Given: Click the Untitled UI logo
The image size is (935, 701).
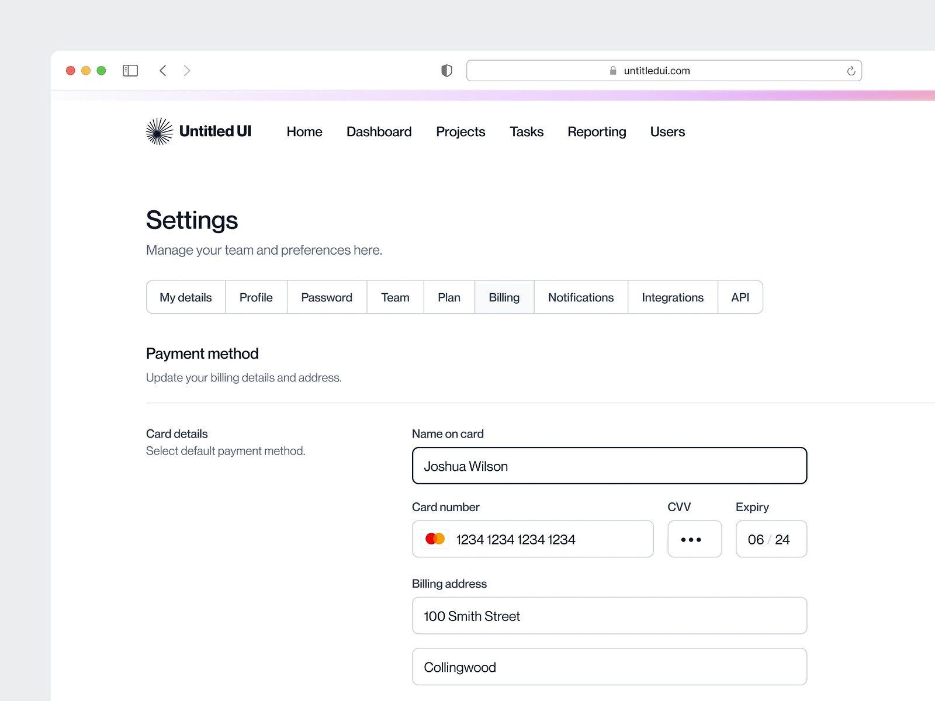Looking at the screenshot, I should point(199,131).
